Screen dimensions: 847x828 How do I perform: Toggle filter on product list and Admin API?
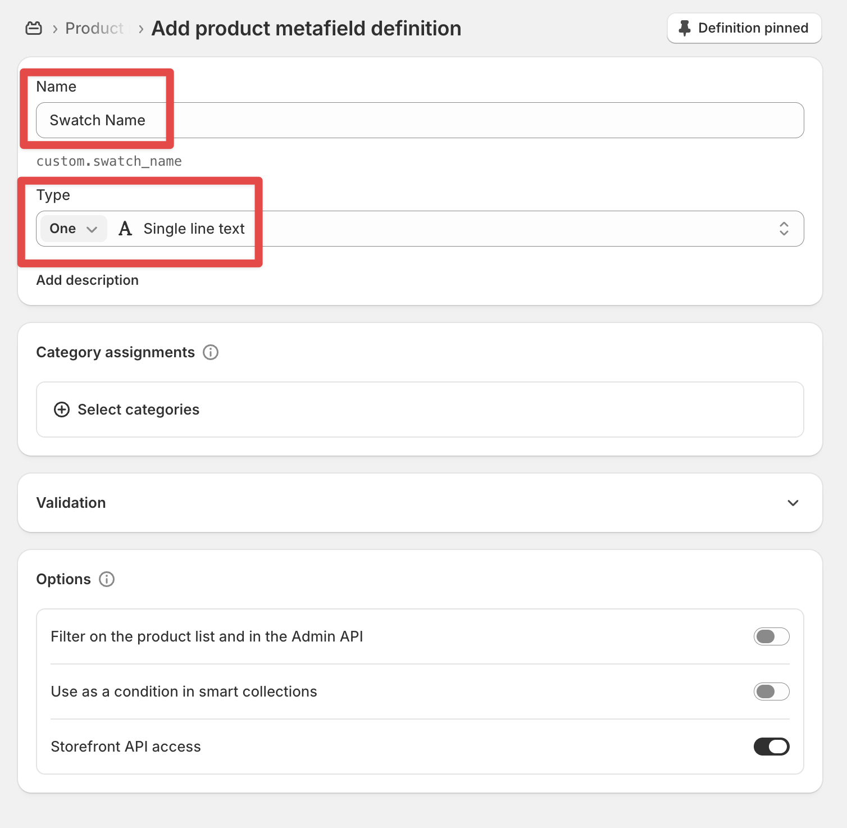coord(771,636)
